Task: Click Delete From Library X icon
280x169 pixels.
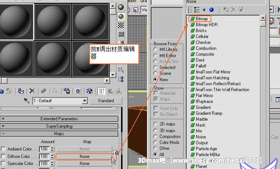Action: click(234, 10)
